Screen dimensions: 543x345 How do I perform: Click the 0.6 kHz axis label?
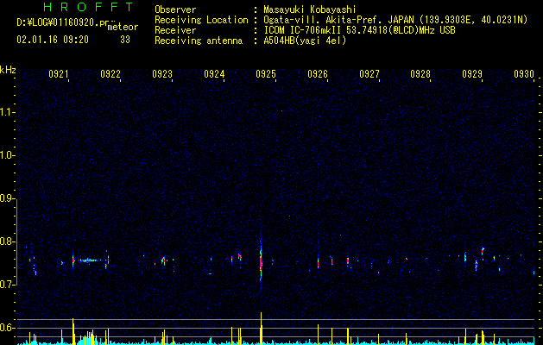coord(6,328)
